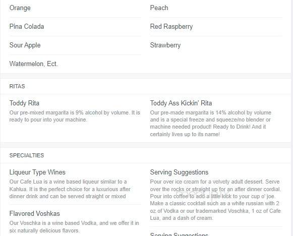Click the Toddy Rita item title
The height and width of the screenshot is (236, 293).
pos(25,103)
